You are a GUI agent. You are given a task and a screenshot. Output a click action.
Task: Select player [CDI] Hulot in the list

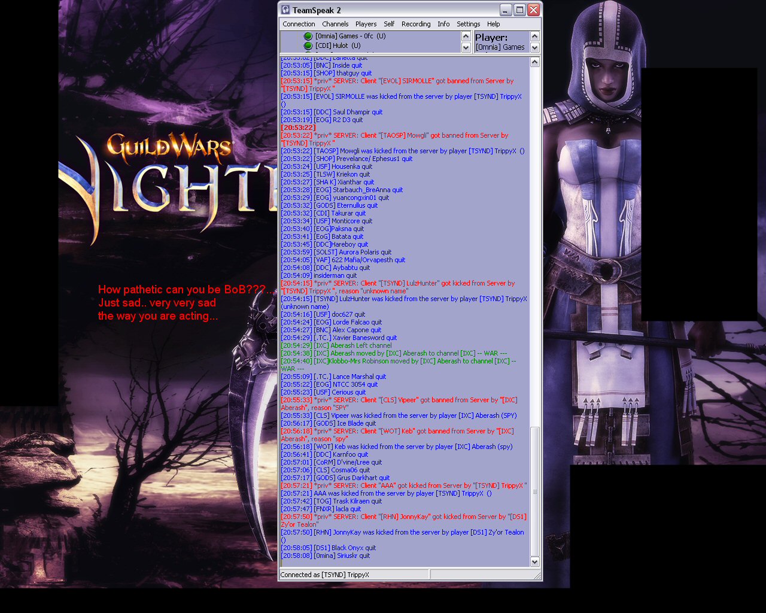click(338, 45)
